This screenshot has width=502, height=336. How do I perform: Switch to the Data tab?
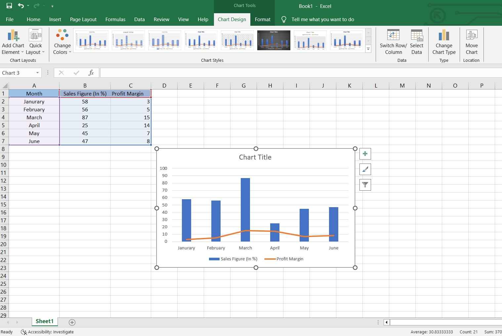click(139, 19)
